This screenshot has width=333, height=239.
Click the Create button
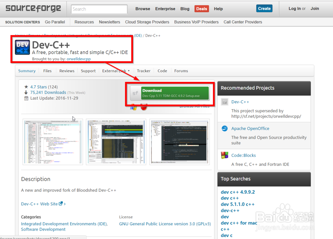point(264,8)
